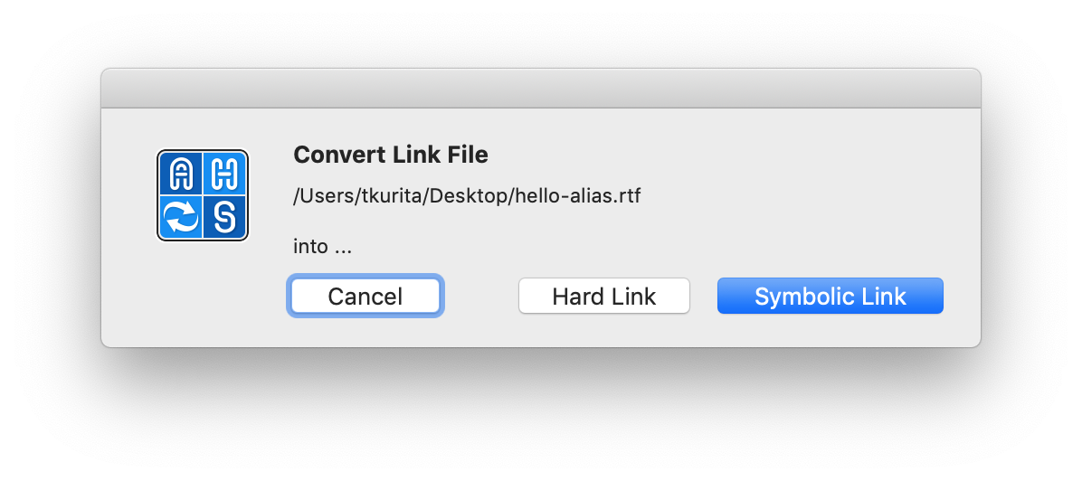Image resolution: width=1082 pixels, height=481 pixels.
Task: Choose the Hard Link button
Action: [603, 296]
